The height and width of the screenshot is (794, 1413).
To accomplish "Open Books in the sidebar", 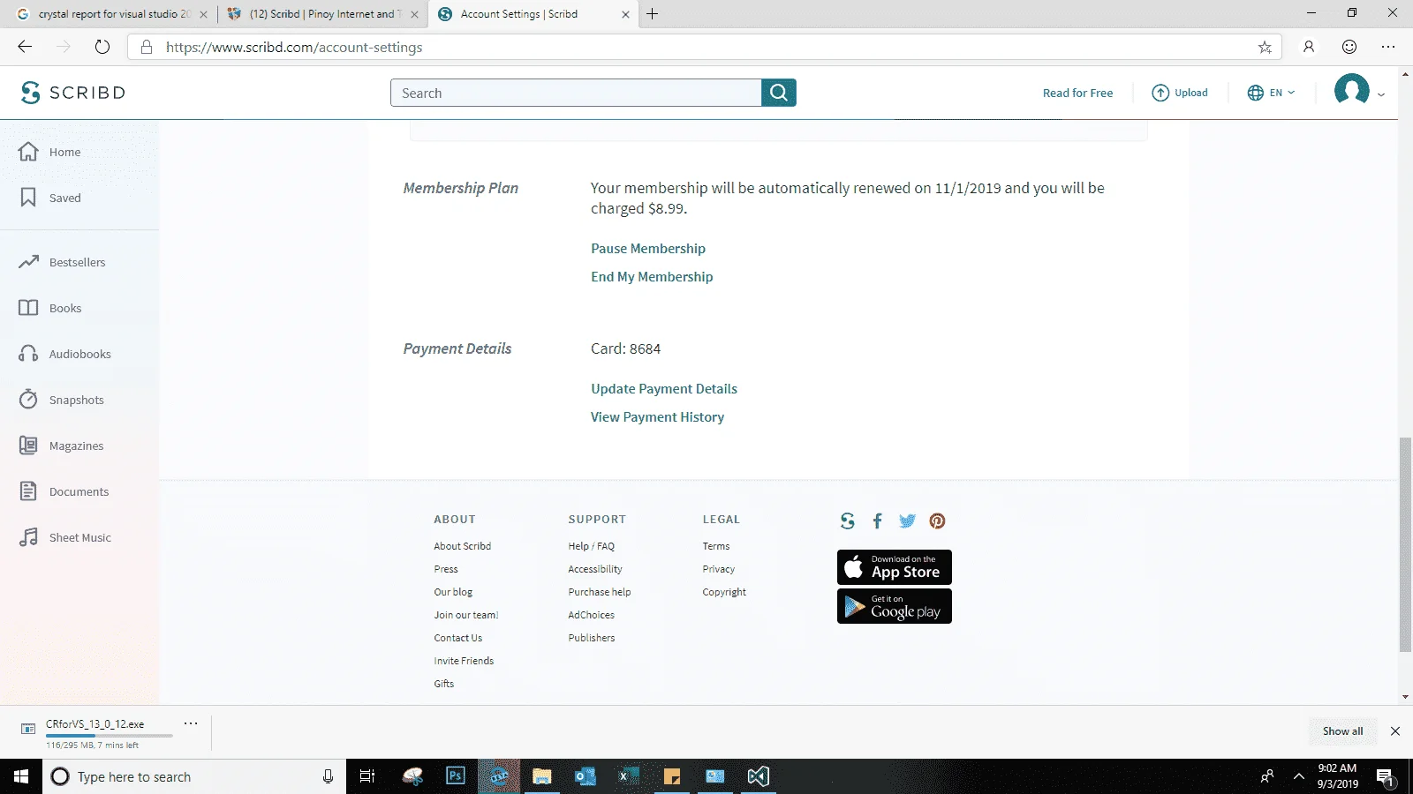I will [50, 308].
